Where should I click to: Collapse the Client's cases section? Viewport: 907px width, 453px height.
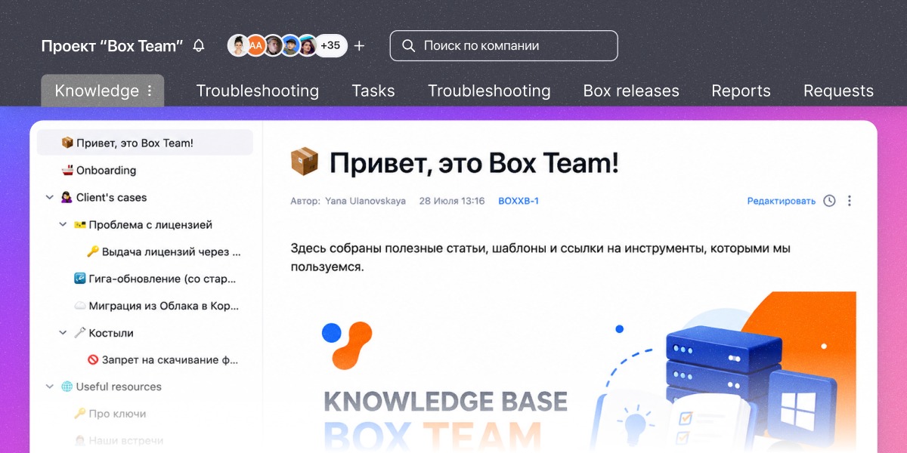click(50, 197)
